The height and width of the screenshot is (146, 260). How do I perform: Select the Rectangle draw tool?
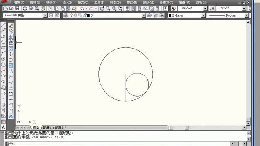pos(3,48)
